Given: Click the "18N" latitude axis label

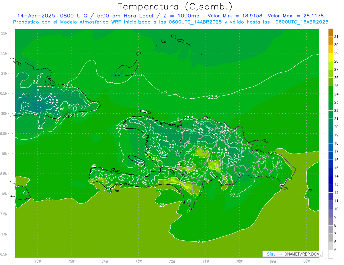Looking at the screenshot, I should pos(4,194).
